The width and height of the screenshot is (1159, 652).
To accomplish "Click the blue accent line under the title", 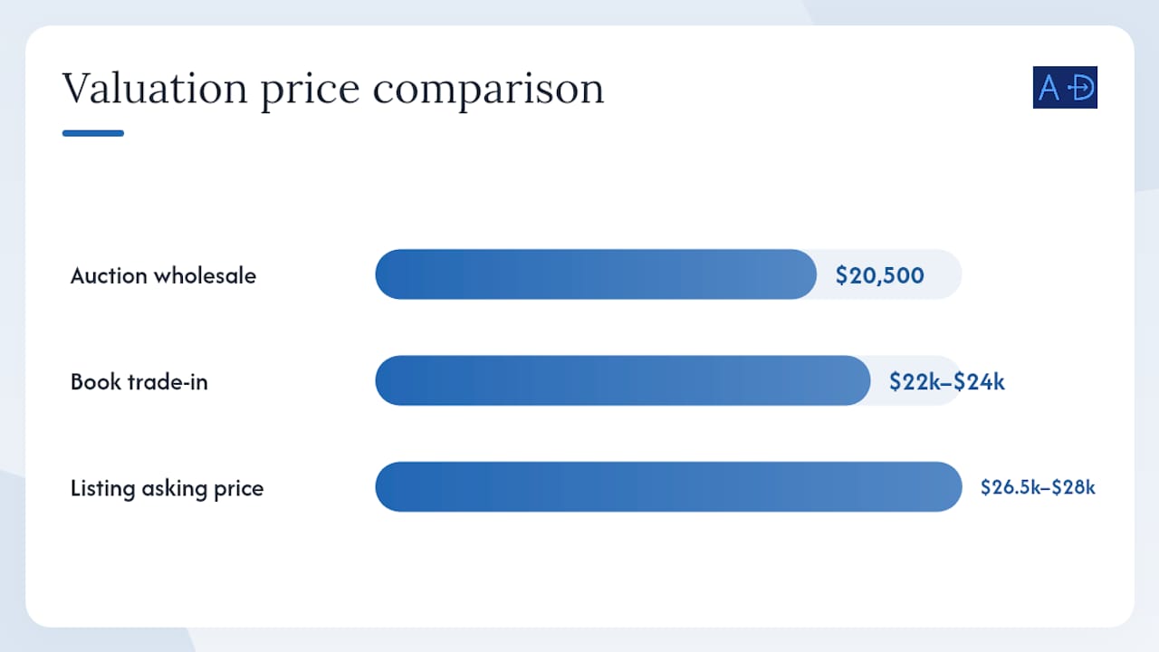I will [92, 133].
